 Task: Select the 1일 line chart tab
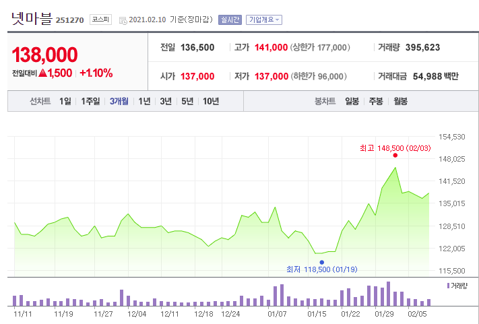pyautogui.click(x=65, y=101)
